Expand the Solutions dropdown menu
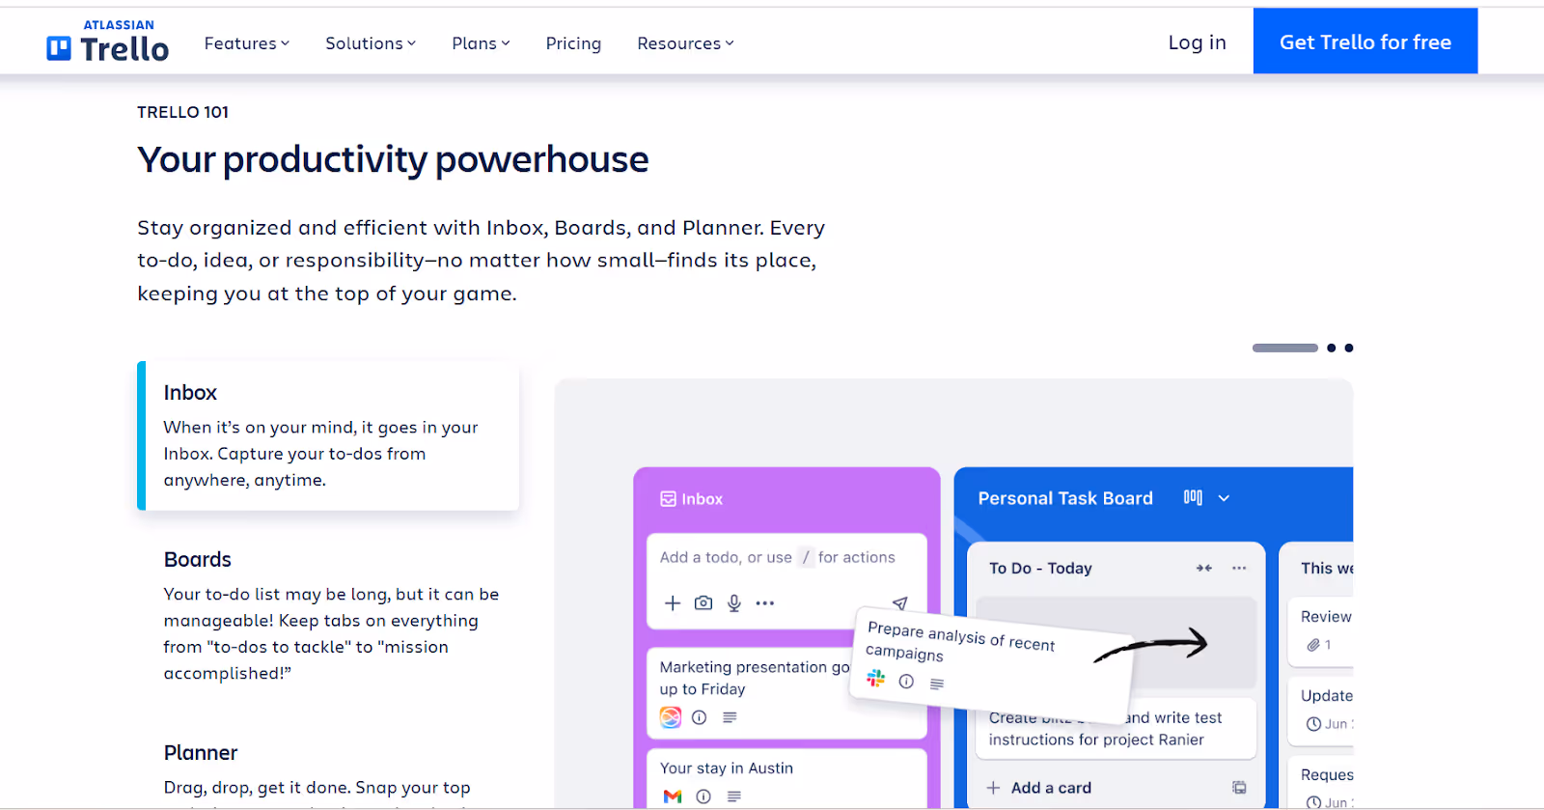This screenshot has width=1544, height=810. [371, 43]
